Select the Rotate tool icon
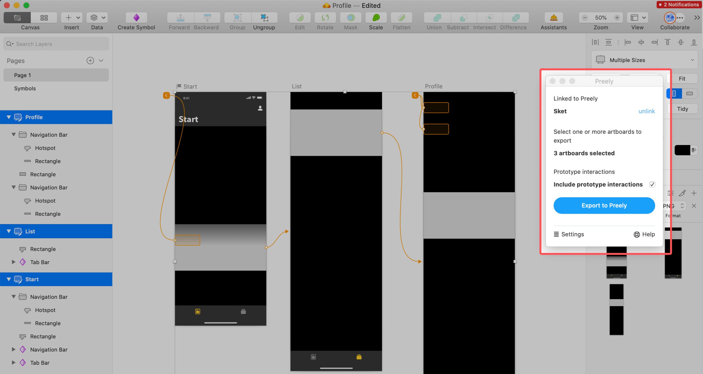Image resolution: width=703 pixels, height=374 pixels. pos(325,17)
